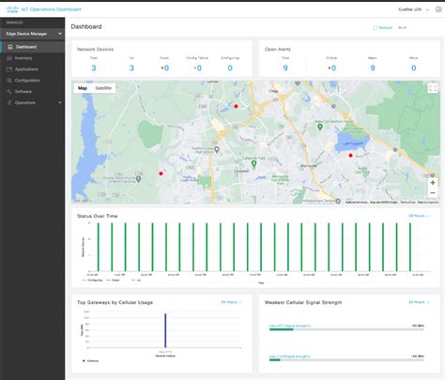Click the red device marker below the lake
The width and height of the screenshot is (445, 380).
click(x=350, y=155)
